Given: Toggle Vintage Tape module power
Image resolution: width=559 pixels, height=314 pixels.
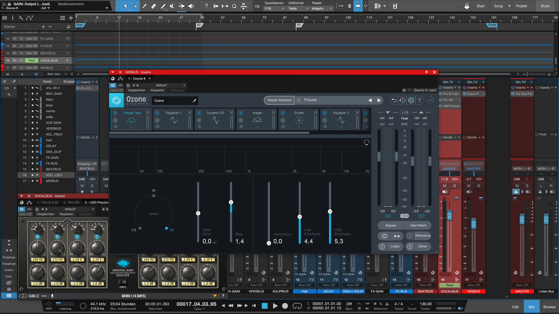Looking at the screenshot, I should click(x=115, y=113).
